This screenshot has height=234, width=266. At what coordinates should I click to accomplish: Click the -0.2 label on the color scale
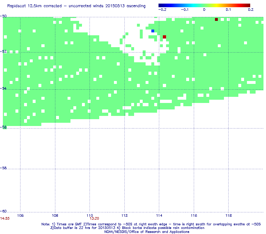[162, 10]
